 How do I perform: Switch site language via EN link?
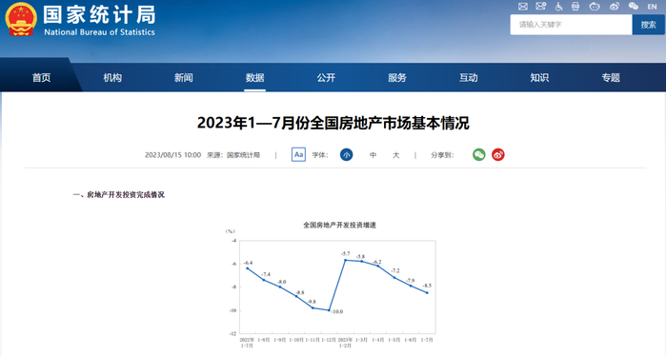tap(652, 7)
